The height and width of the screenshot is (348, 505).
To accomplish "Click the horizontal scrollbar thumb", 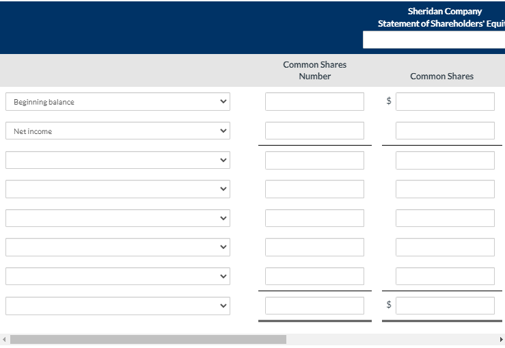I will click(148, 339).
